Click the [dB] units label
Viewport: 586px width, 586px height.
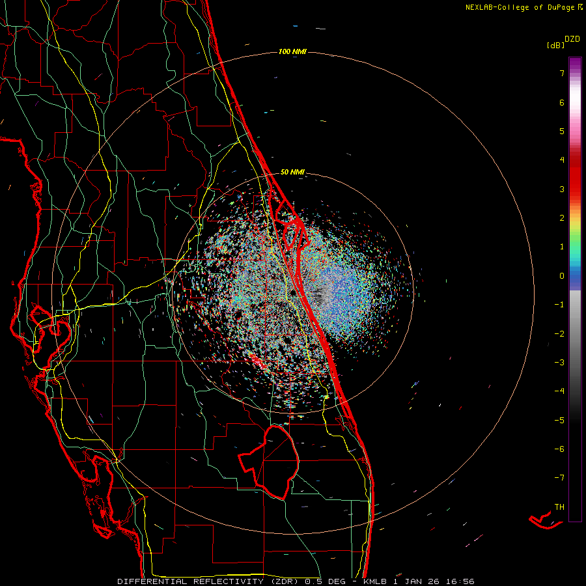[555, 46]
